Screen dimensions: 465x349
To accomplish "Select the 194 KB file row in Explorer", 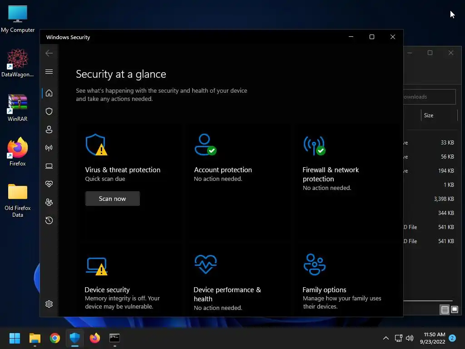I will [430, 171].
